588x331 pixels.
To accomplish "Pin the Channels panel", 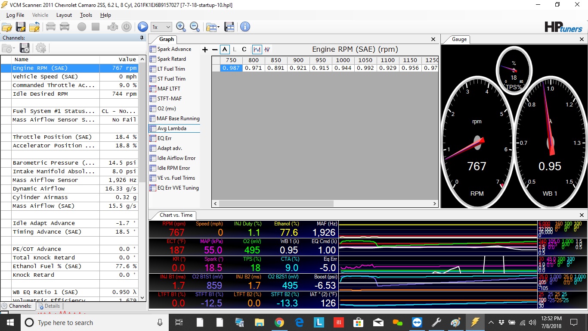I will coord(142,38).
